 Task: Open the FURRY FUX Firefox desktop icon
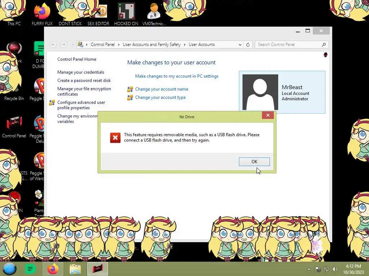(42, 14)
